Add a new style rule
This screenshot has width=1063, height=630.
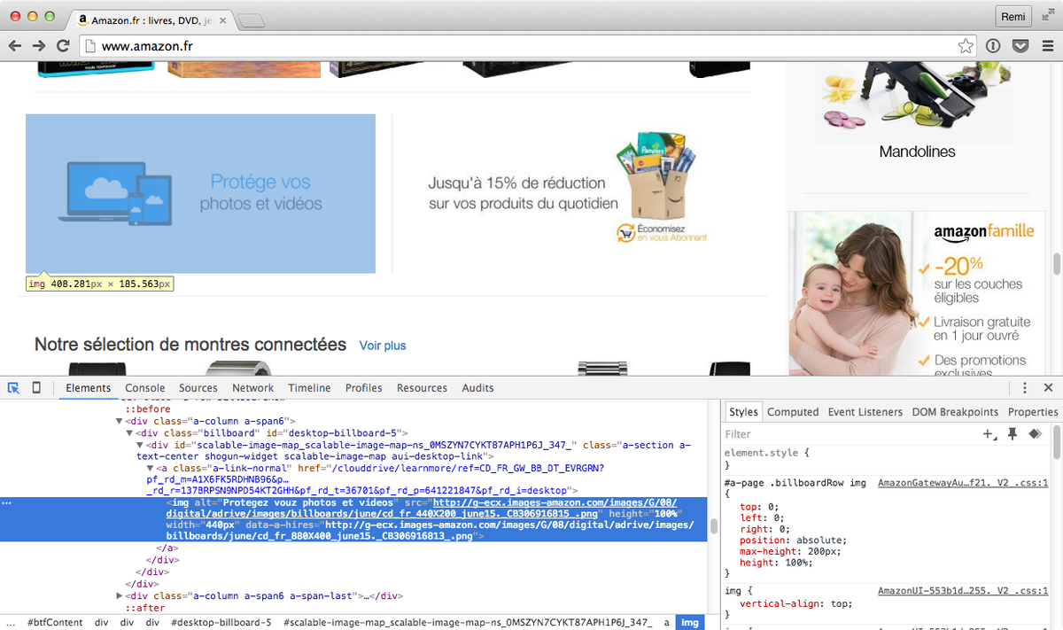[990, 434]
